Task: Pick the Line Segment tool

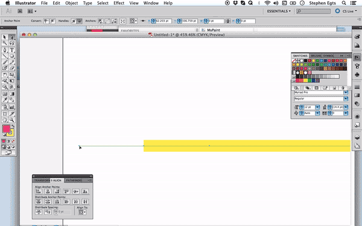Action: (4, 56)
